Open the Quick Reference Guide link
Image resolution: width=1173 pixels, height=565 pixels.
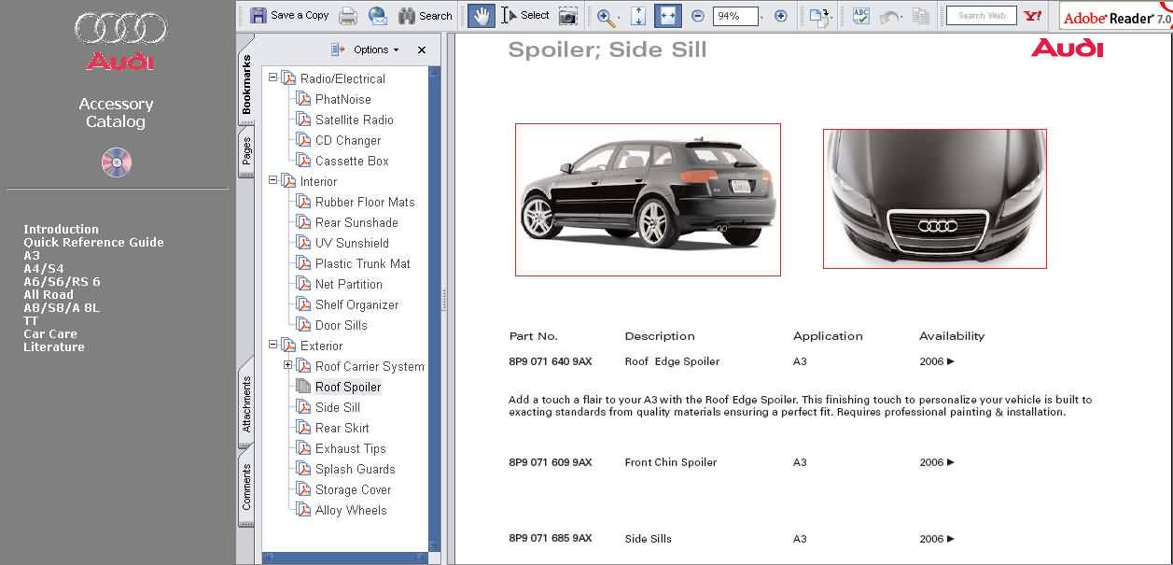93,242
